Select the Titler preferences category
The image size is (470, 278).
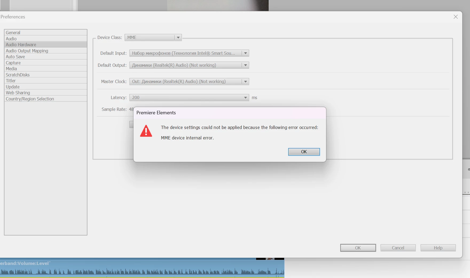[x=46, y=81]
